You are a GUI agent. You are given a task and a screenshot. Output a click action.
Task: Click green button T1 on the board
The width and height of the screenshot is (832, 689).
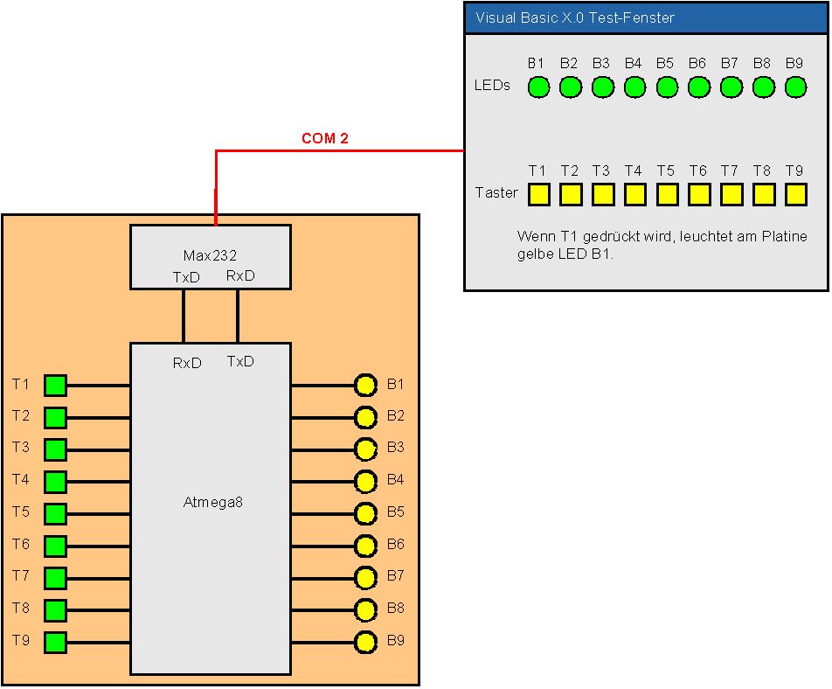(55, 386)
